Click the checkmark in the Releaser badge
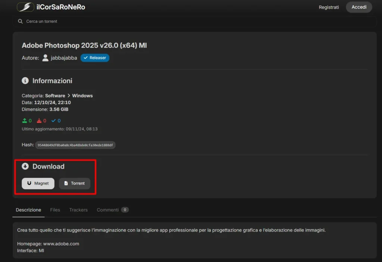Viewport: 382px width, 262px height. point(85,58)
